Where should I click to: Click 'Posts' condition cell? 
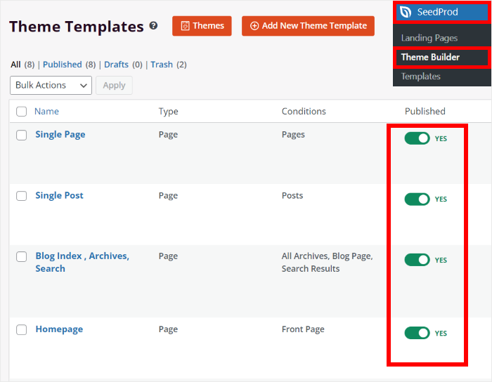[x=292, y=195]
